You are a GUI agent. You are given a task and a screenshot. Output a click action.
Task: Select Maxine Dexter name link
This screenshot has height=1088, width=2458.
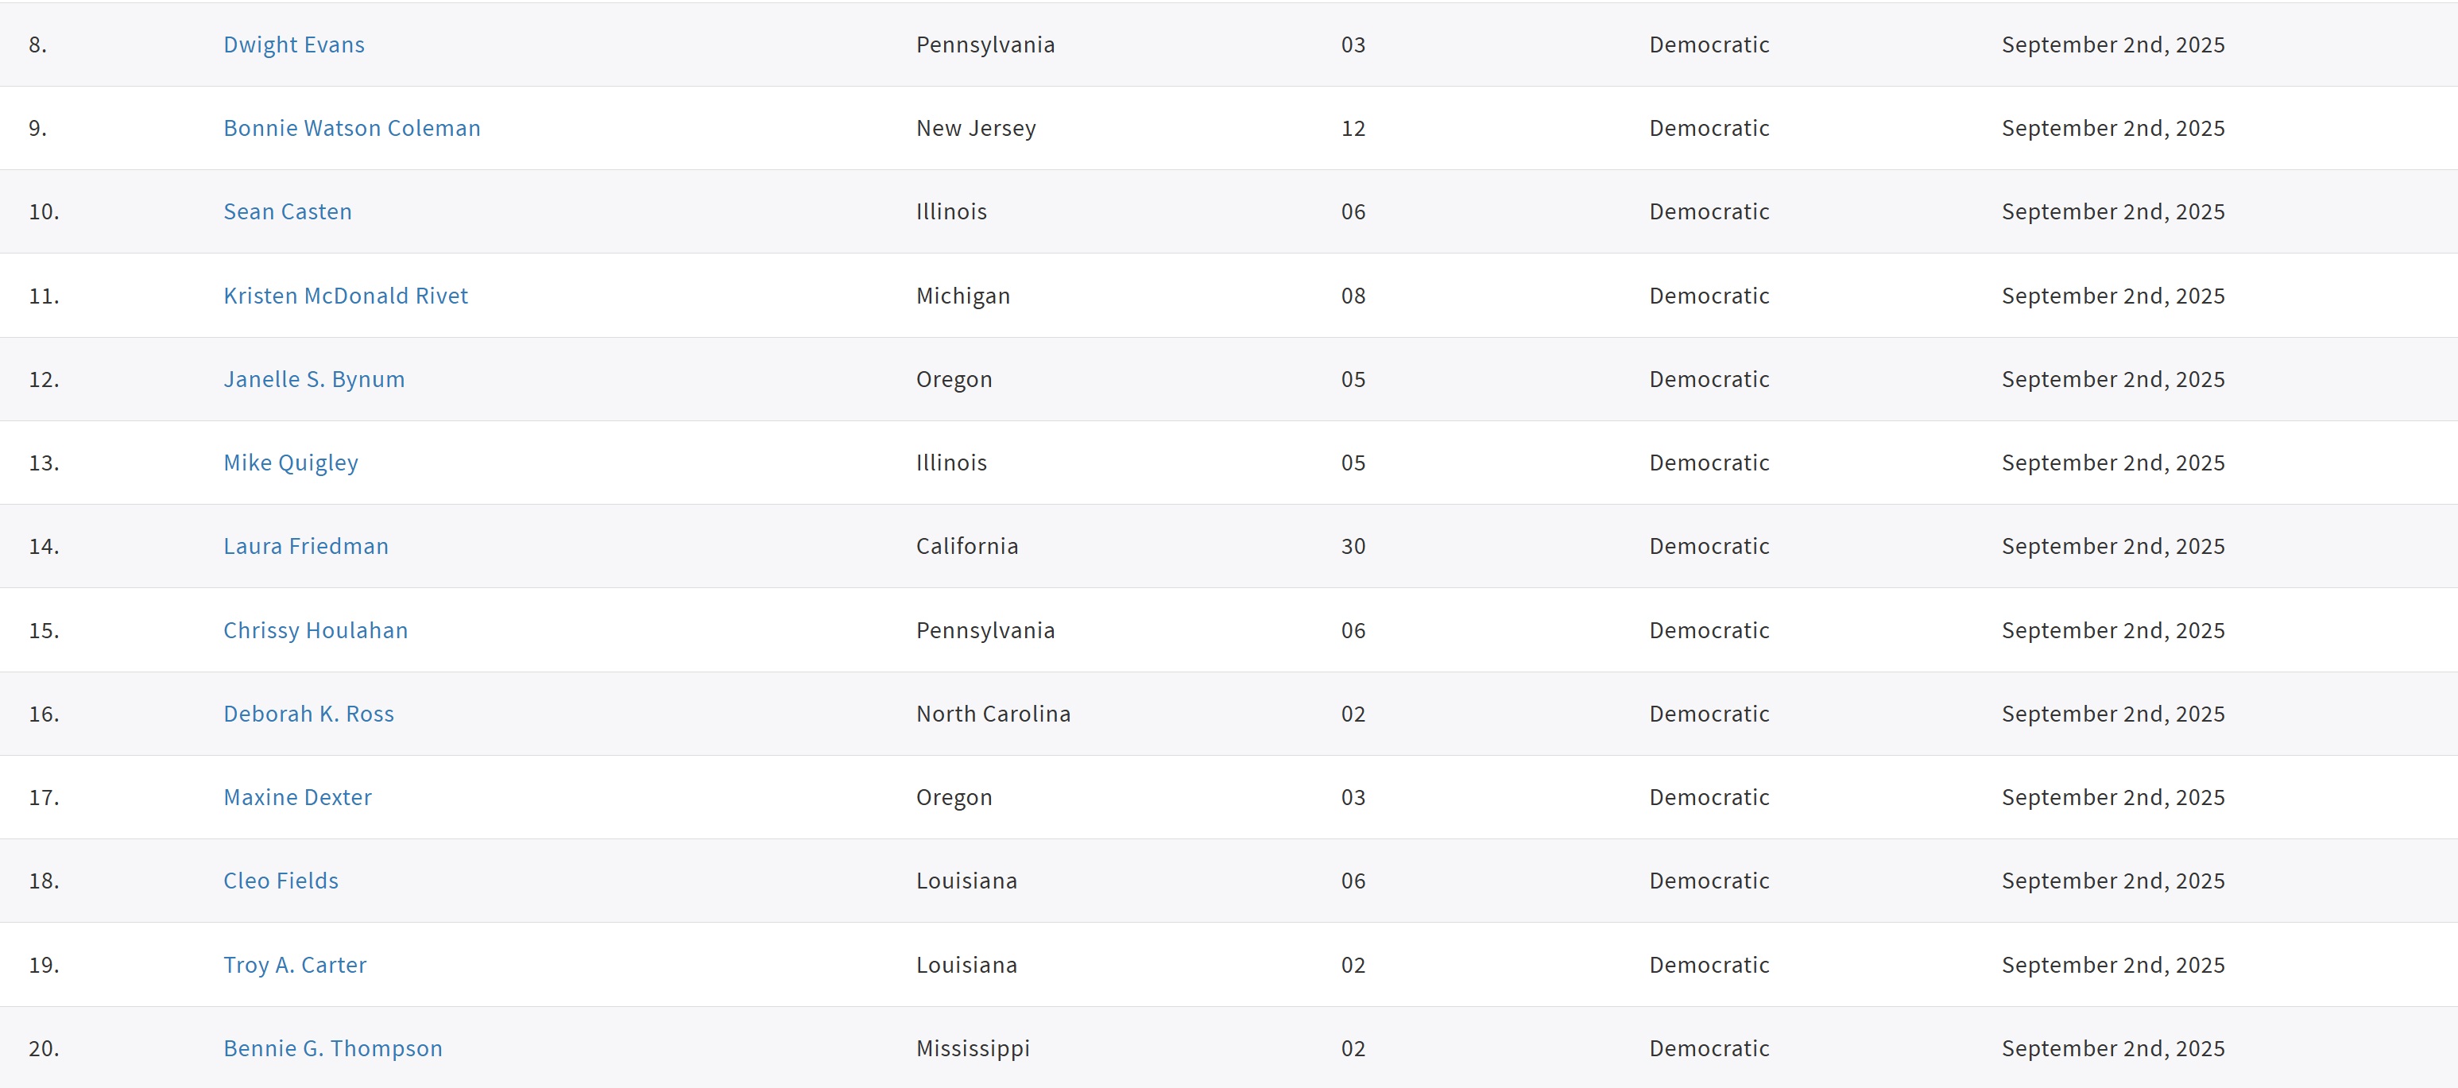click(x=298, y=797)
